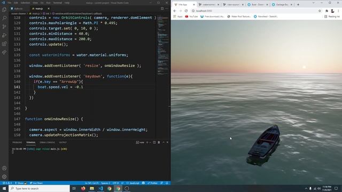Open the notifications bell in VS Code status bar
This screenshot has width=342, height=192.
point(167,183)
